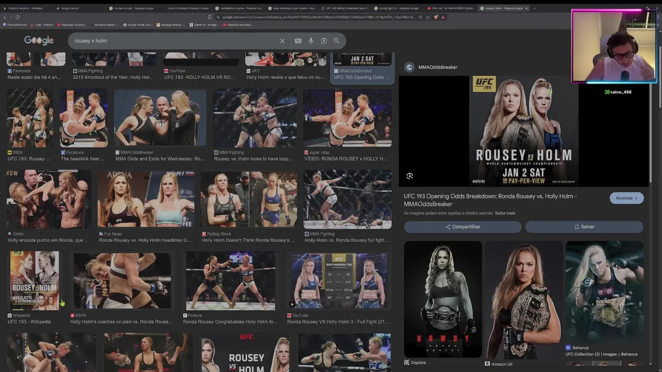Open Globo Holly encosta punho image
662x372 pixels.
(x=49, y=199)
